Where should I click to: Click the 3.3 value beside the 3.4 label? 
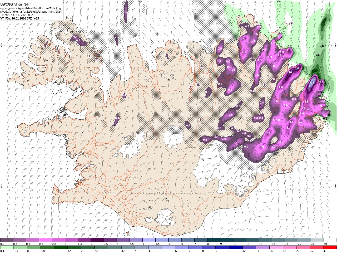pyautogui.click(x=291, y=72)
